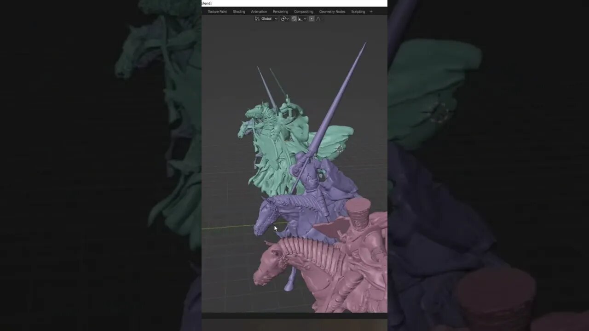
Task: Open the Rendering workspace tab
Action: pyautogui.click(x=280, y=11)
